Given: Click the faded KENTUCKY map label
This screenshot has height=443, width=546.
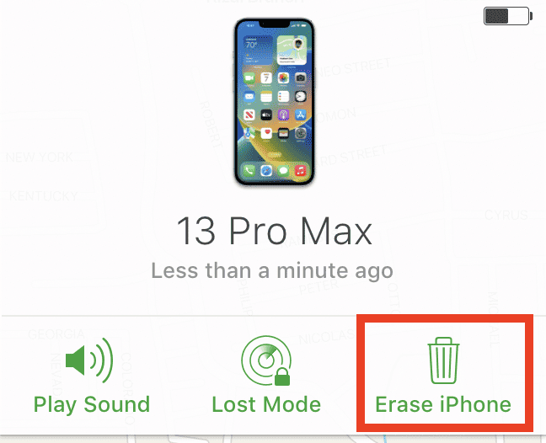Looking at the screenshot, I should 43,196.
